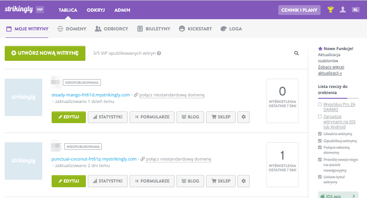The image size is (367, 198).
Task: Click the Nowe Funkcje! star heading
Action: click(x=336, y=49)
